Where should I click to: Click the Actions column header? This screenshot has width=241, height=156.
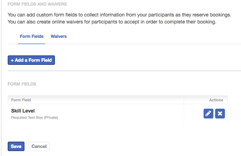(x=216, y=100)
